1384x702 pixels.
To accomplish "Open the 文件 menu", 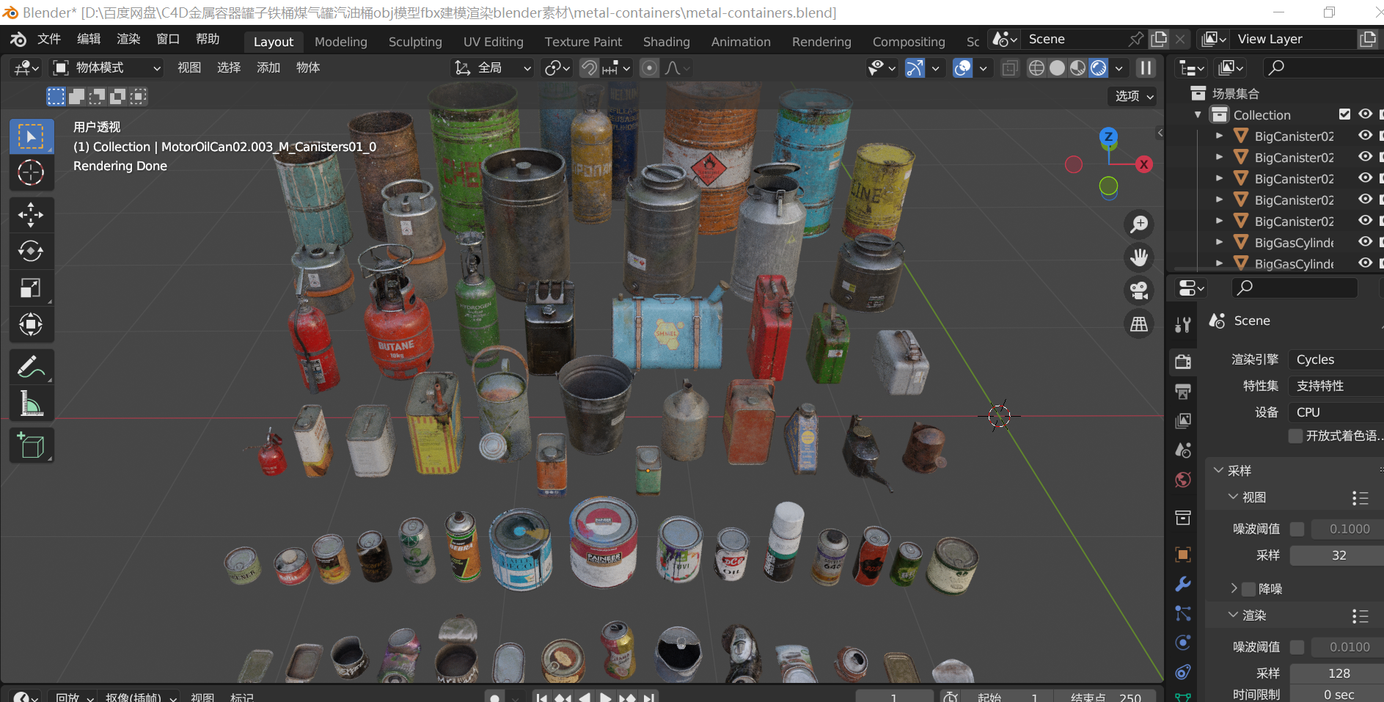I will coord(49,39).
